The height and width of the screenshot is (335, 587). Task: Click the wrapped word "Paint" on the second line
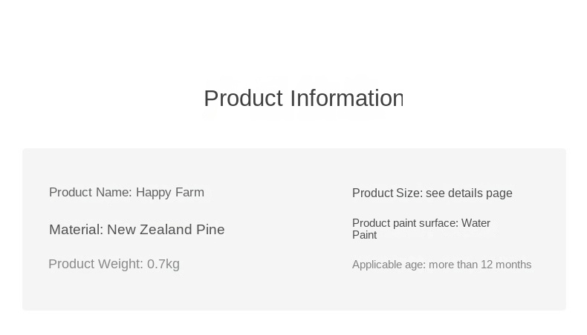pyautogui.click(x=364, y=235)
